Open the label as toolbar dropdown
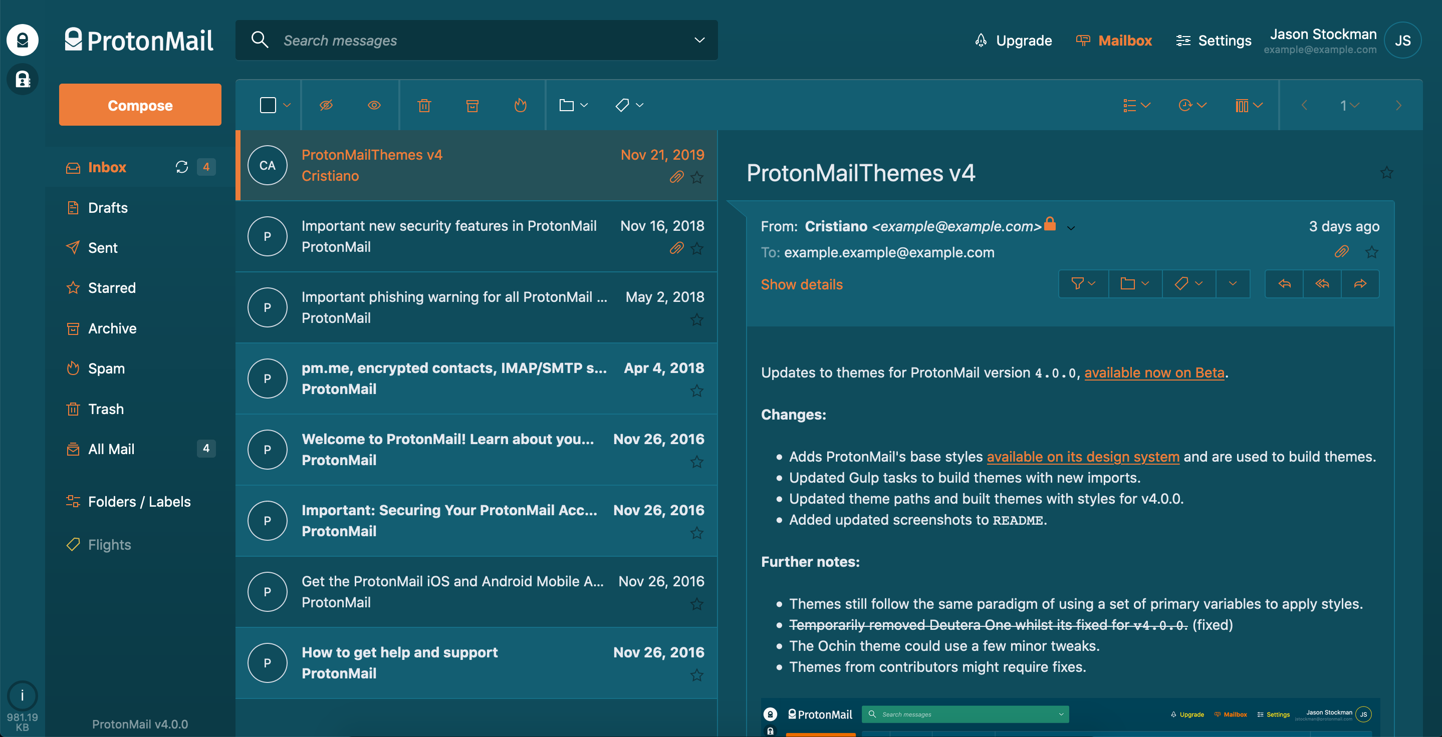 (629, 105)
